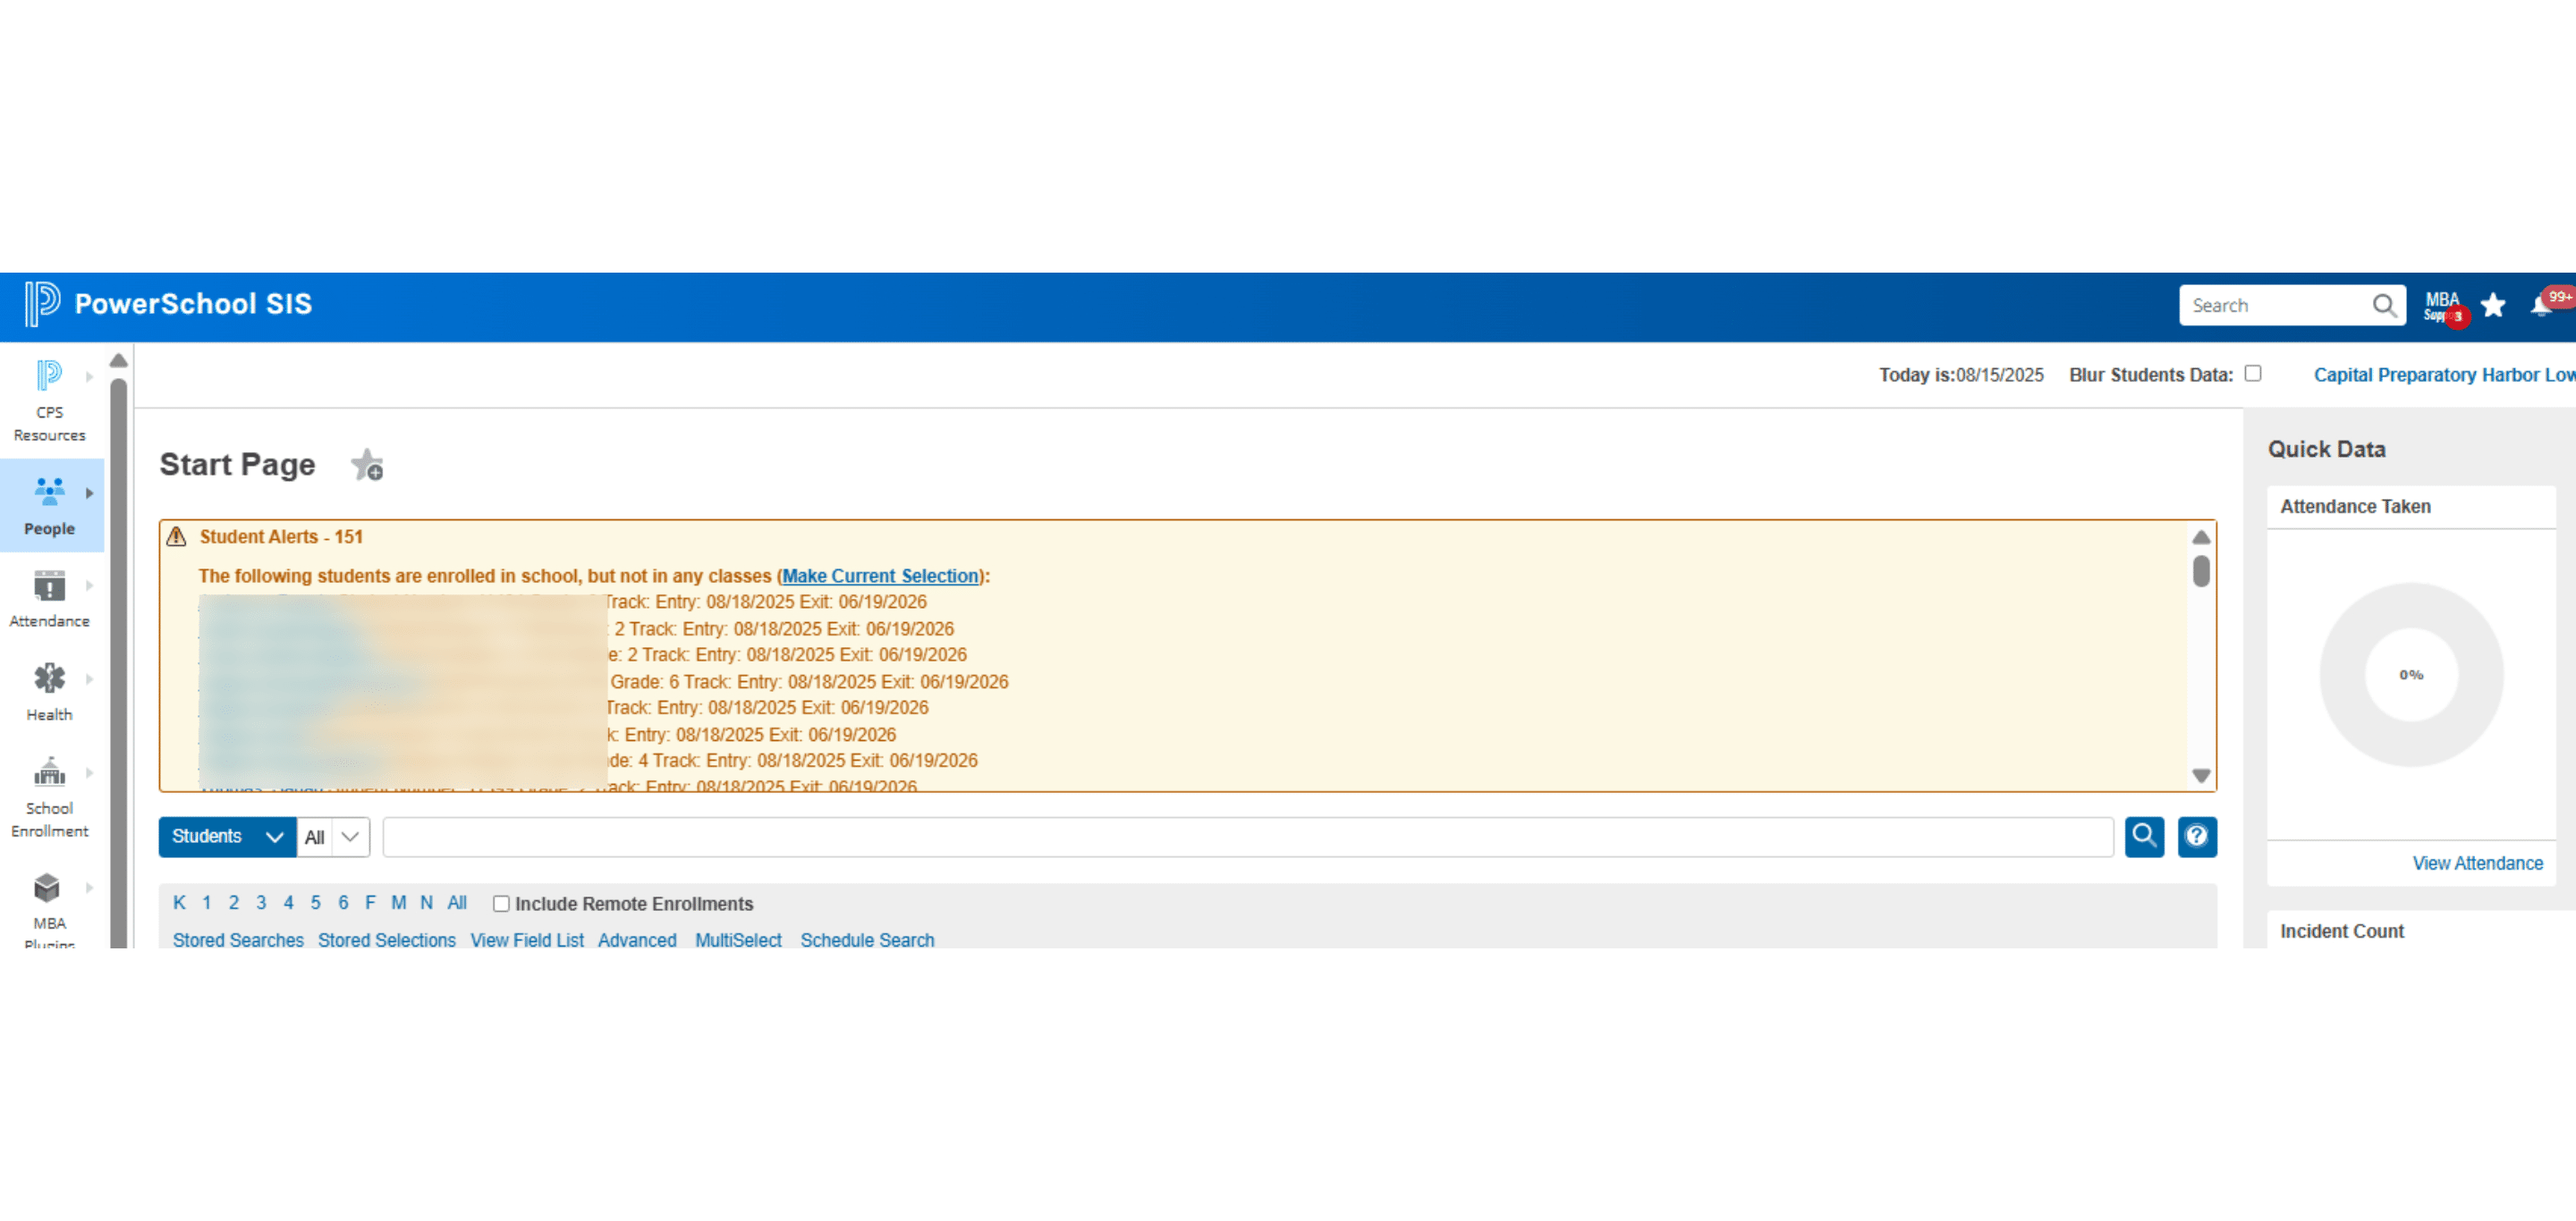
Task: Check Include Remote Enrollments
Action: [x=501, y=905]
